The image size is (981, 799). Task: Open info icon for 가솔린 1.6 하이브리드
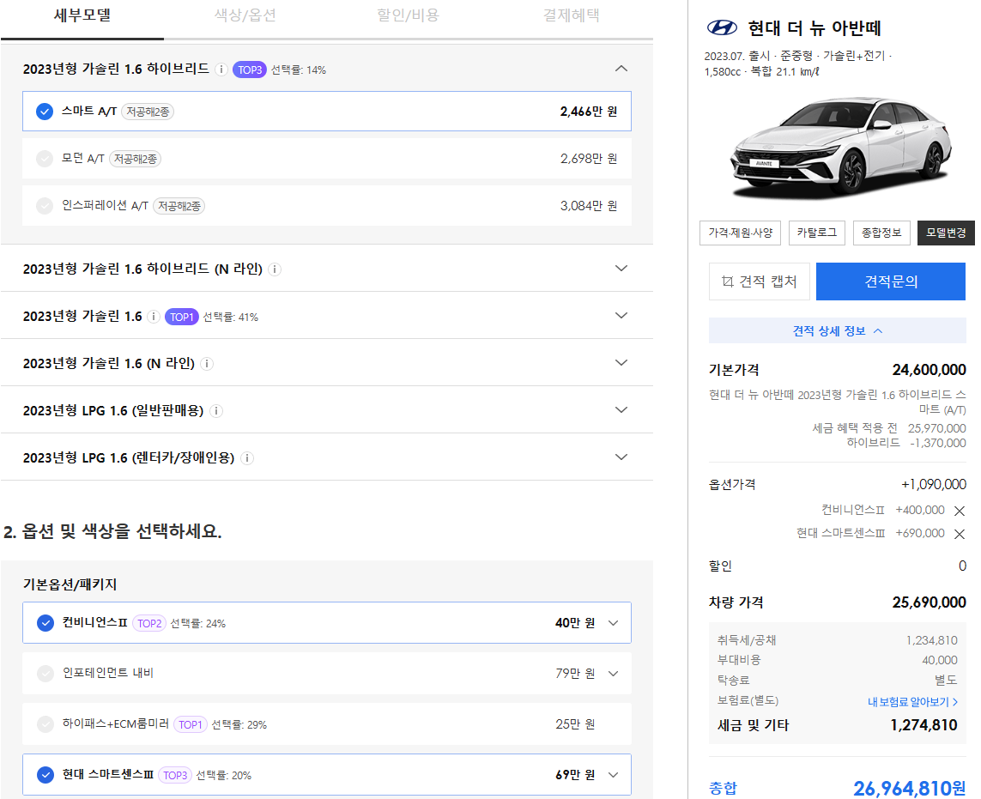click(221, 70)
